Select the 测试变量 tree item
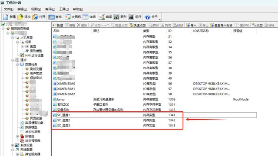 36,69
